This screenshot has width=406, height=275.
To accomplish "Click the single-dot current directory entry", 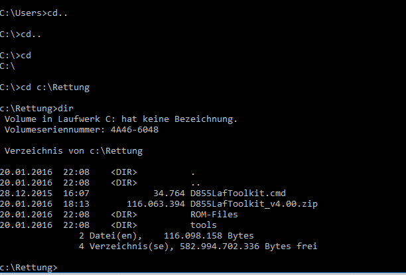I will click(193, 174).
